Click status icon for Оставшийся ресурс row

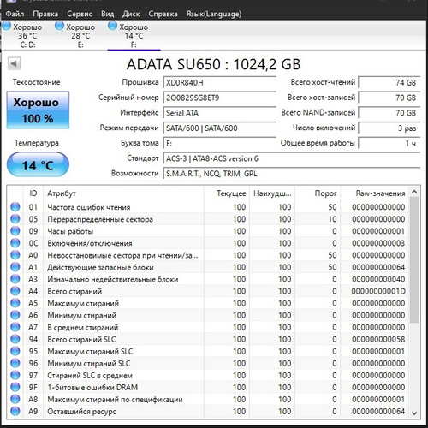pyautogui.click(x=15, y=411)
